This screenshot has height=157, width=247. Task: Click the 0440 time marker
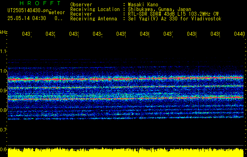(x=240, y=34)
